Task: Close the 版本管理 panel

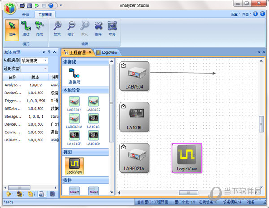Action: click(x=54, y=52)
